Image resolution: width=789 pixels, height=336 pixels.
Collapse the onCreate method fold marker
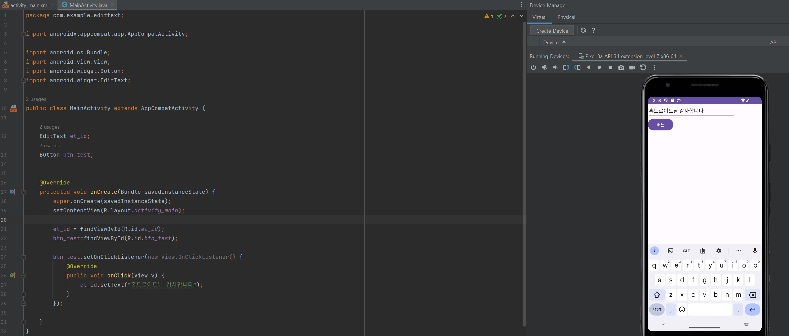24,192
